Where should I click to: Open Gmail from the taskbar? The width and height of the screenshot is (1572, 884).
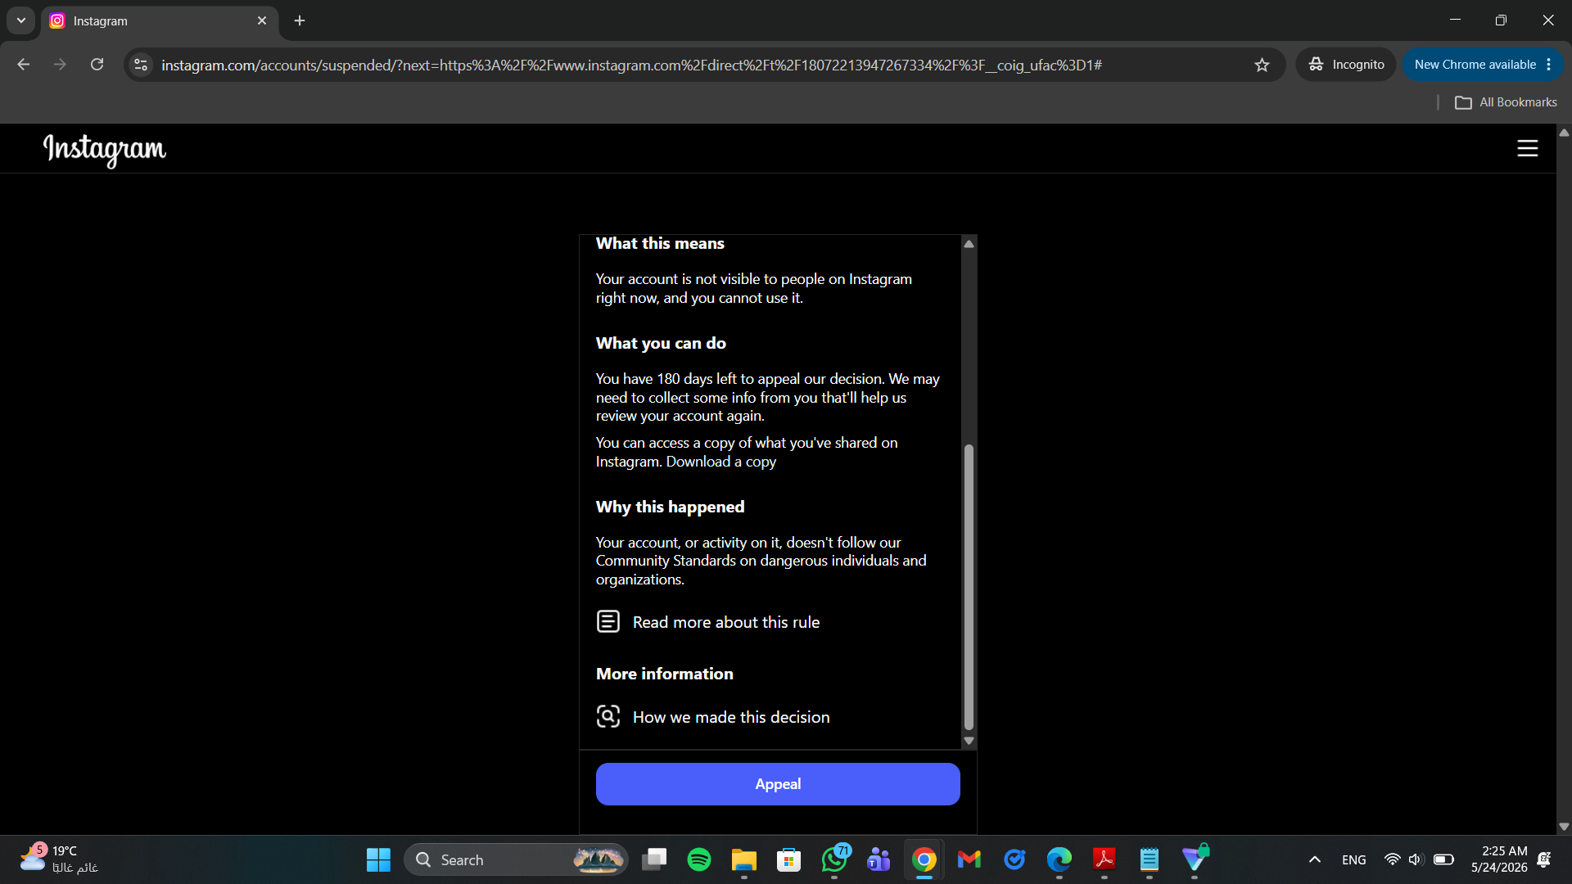(969, 859)
